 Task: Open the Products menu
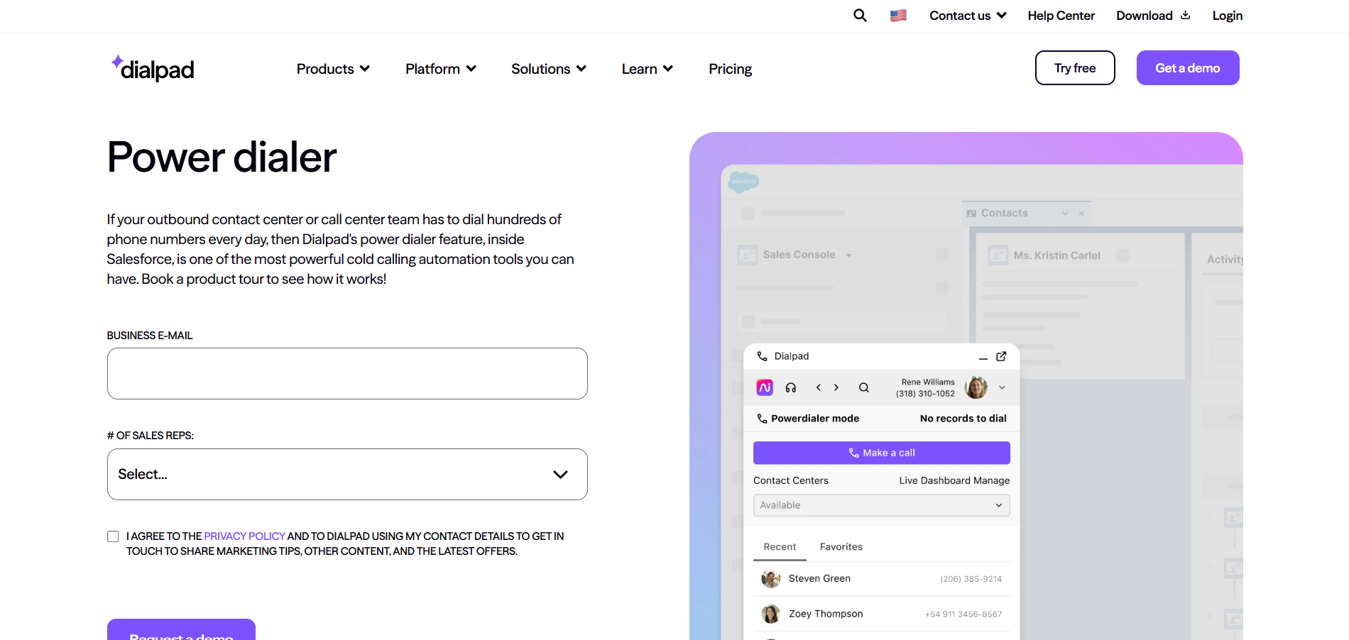click(333, 69)
